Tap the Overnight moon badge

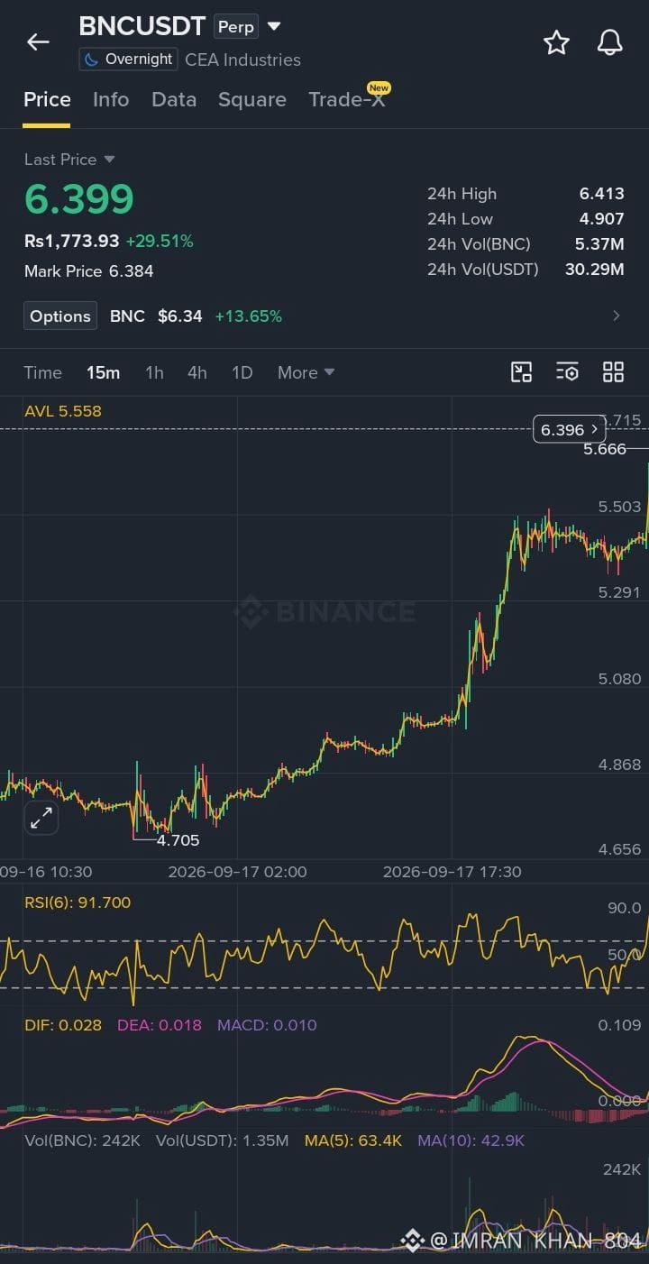127,60
